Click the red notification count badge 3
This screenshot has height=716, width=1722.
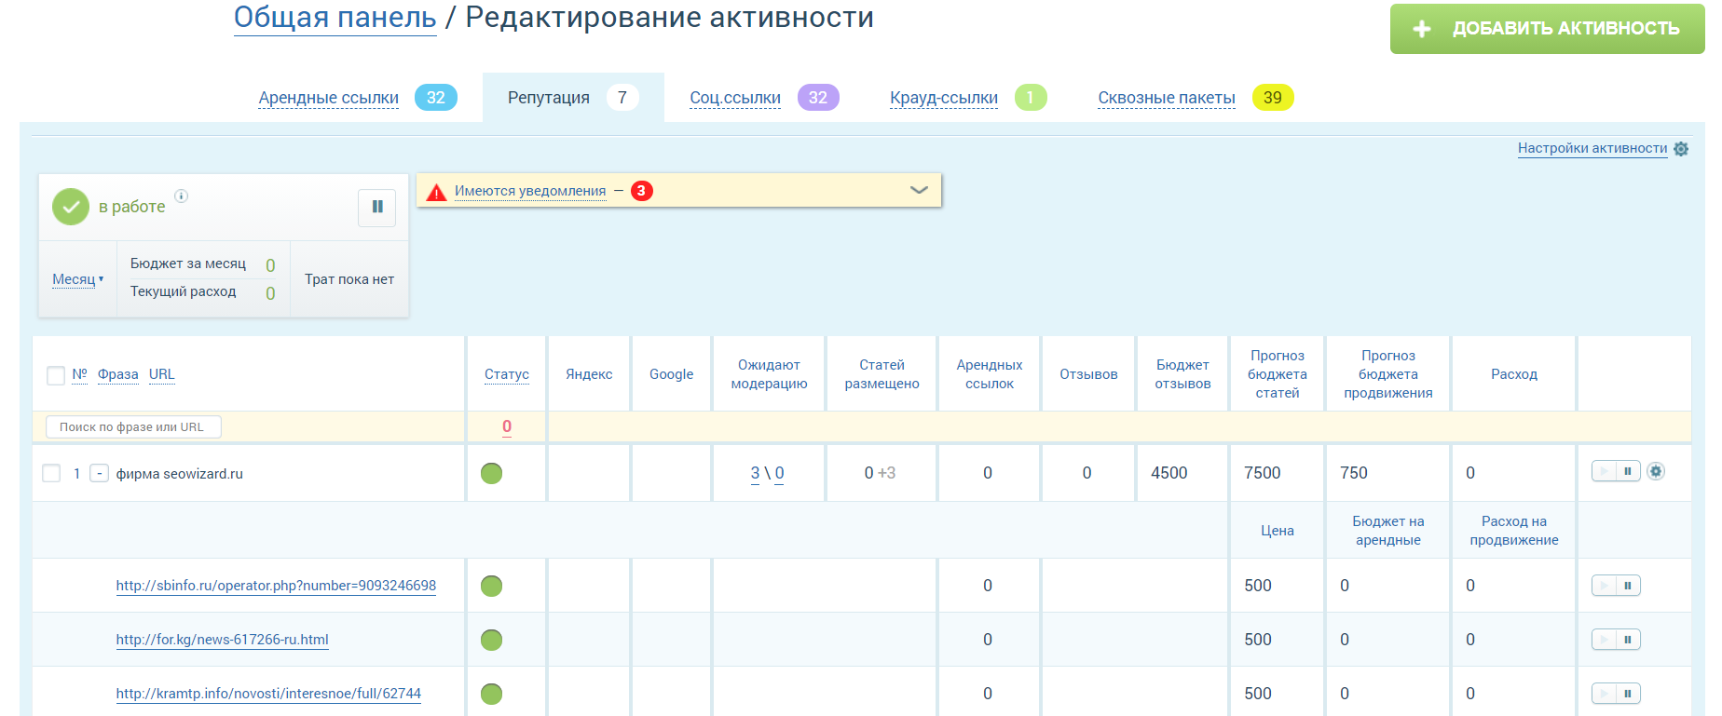tap(642, 191)
